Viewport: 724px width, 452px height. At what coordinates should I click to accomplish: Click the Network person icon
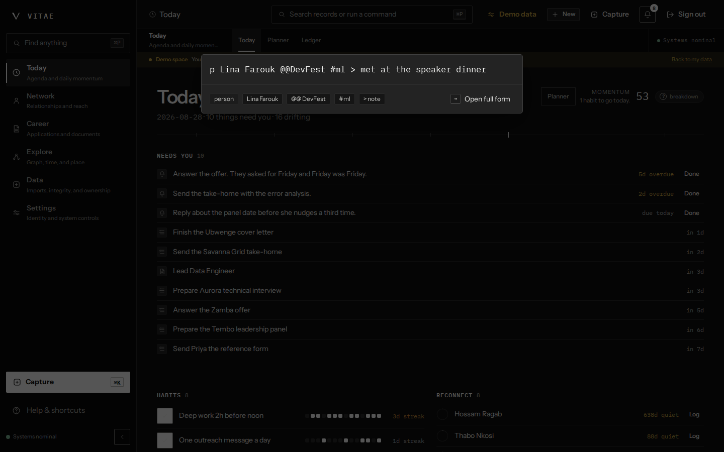coord(16,101)
